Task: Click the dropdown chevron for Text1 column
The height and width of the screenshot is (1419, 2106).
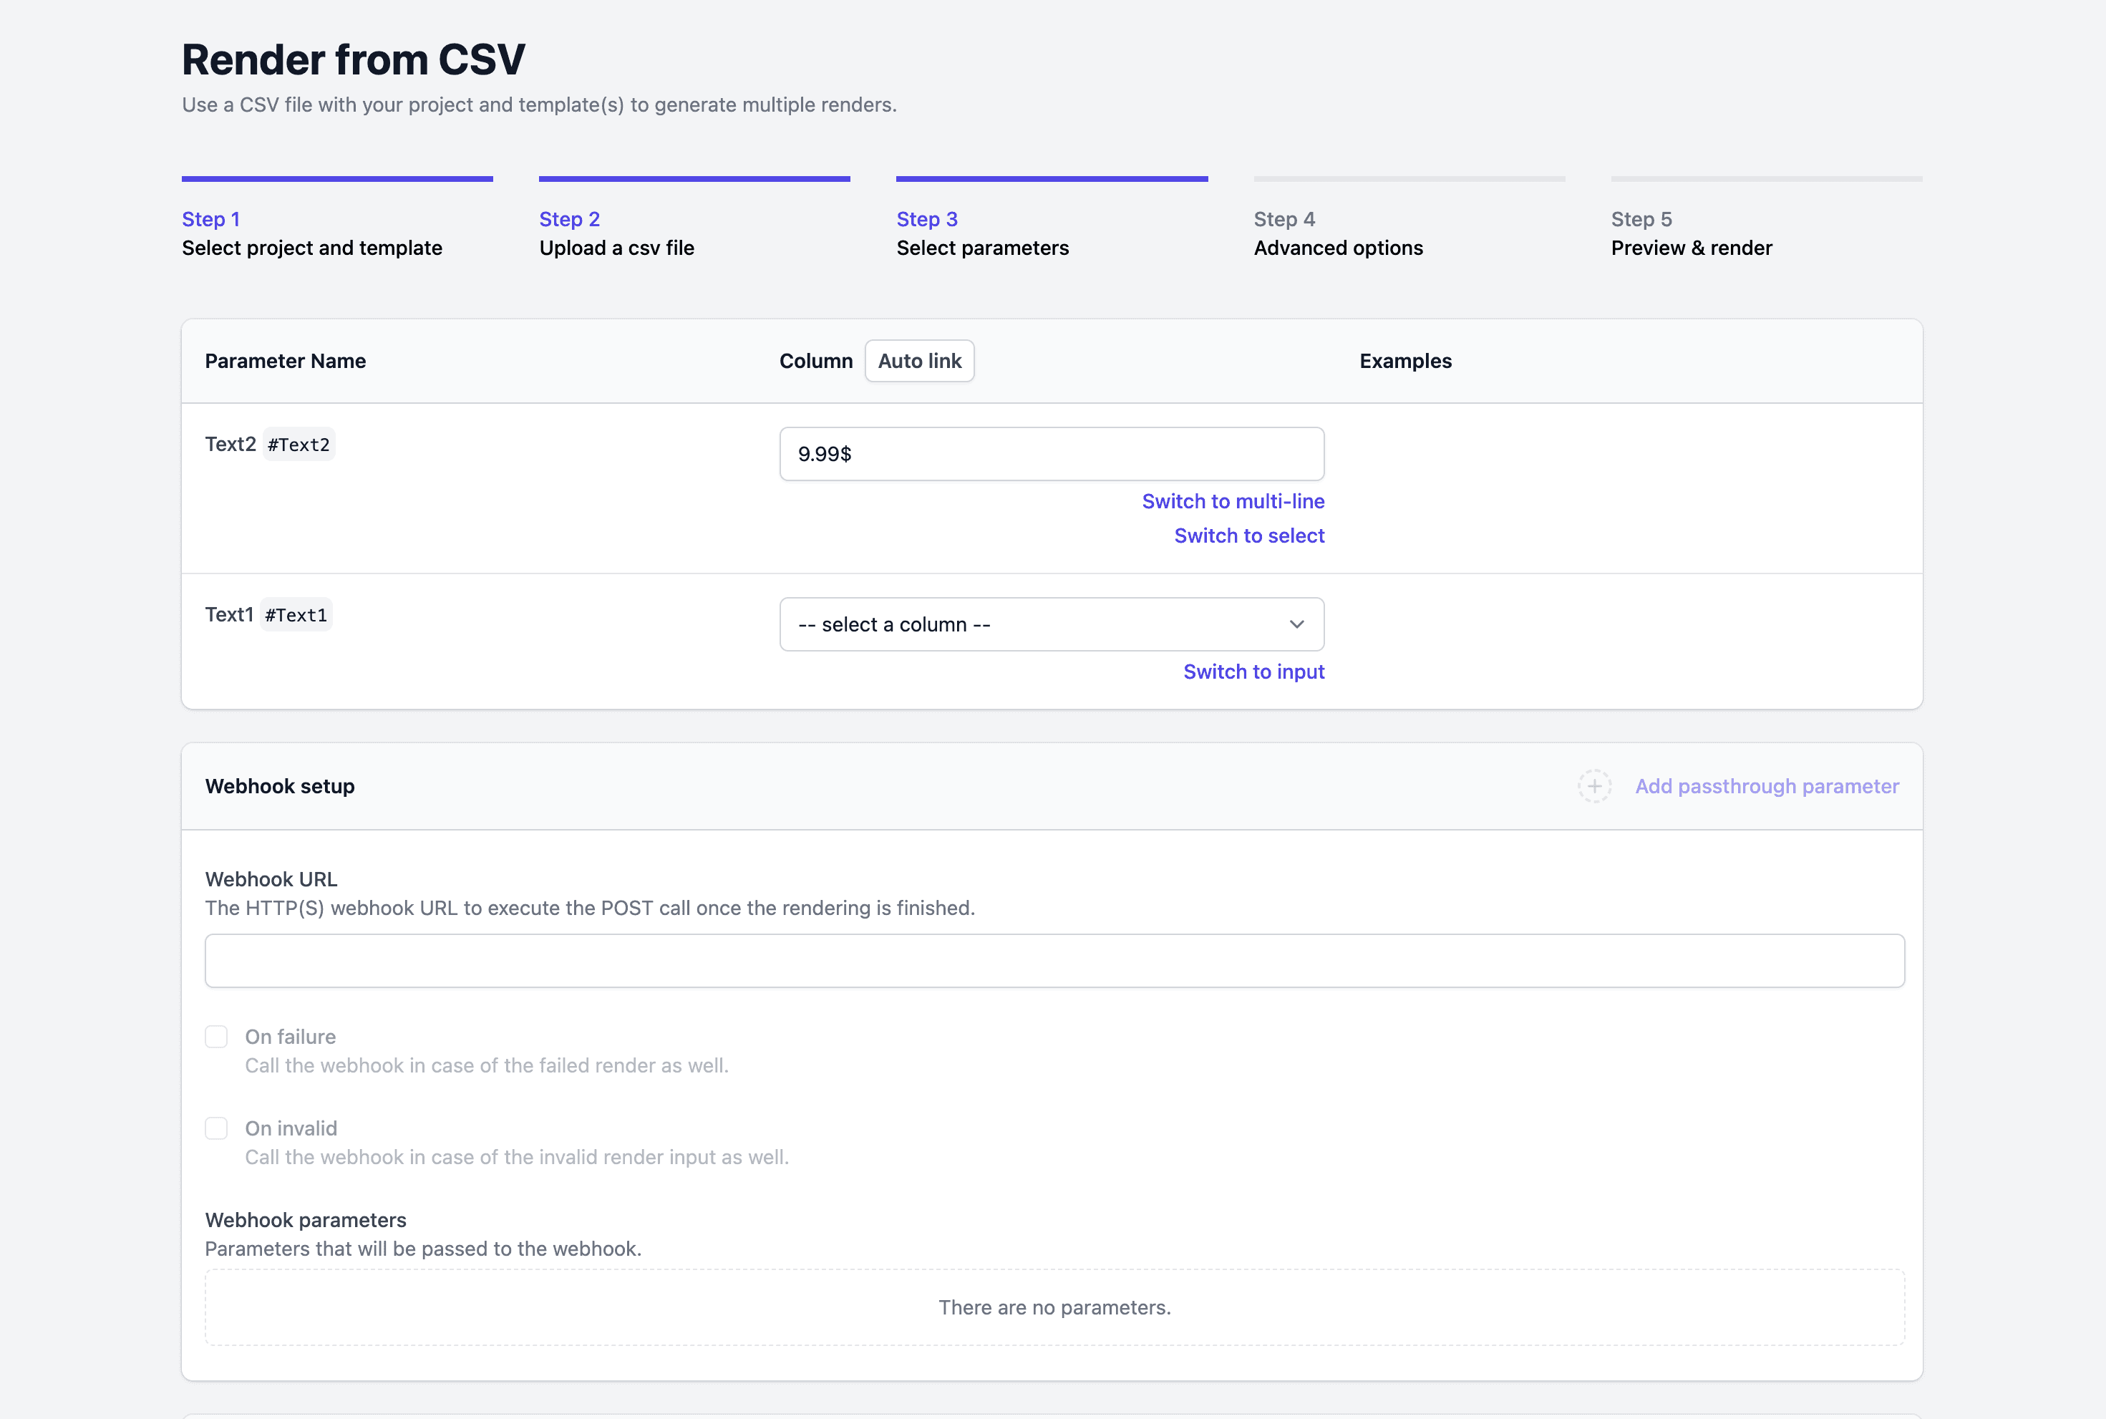Action: (1296, 624)
